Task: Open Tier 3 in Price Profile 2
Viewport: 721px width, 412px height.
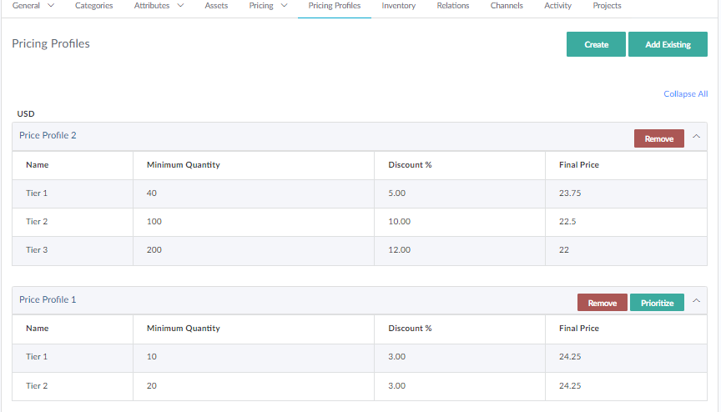Action: [37, 250]
